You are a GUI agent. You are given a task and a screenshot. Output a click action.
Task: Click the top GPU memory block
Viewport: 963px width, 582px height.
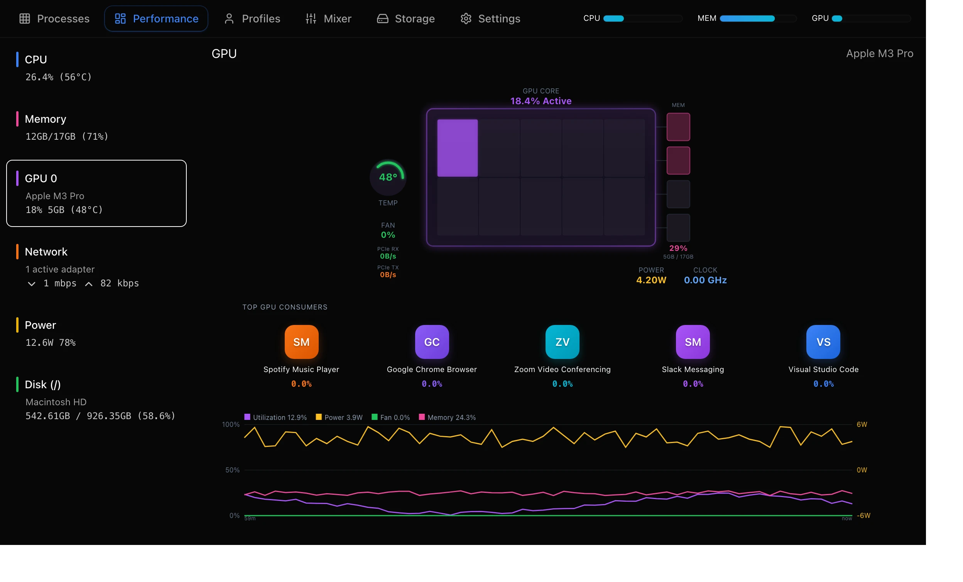(x=678, y=127)
